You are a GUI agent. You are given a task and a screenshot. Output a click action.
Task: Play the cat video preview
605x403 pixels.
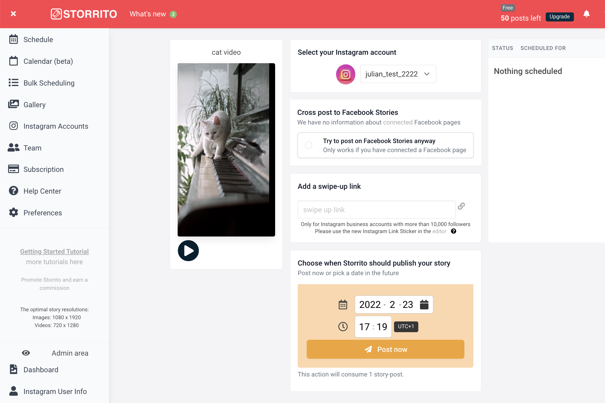click(x=188, y=251)
